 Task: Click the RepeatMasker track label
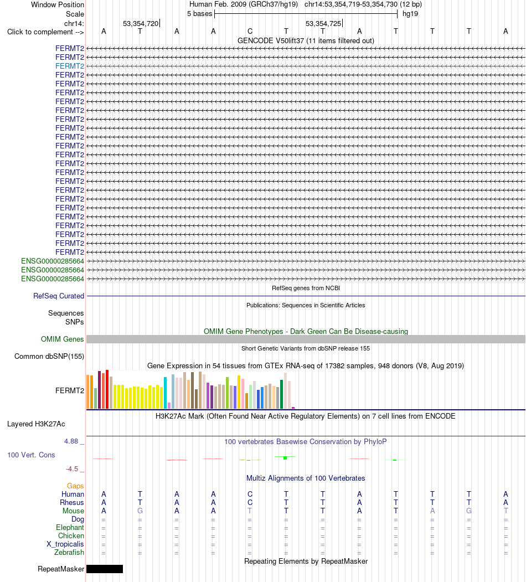[x=61, y=569]
